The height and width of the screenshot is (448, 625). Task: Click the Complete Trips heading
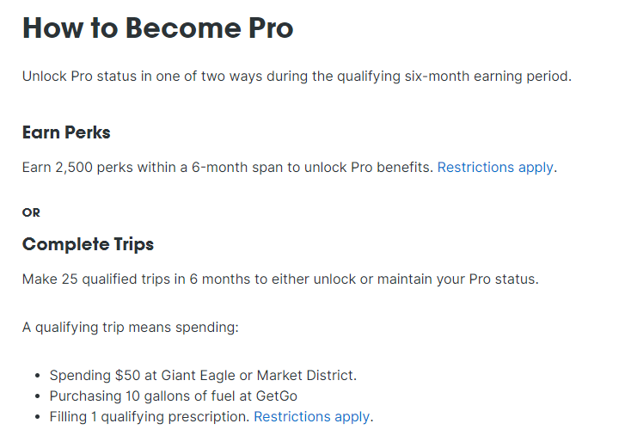tap(88, 244)
